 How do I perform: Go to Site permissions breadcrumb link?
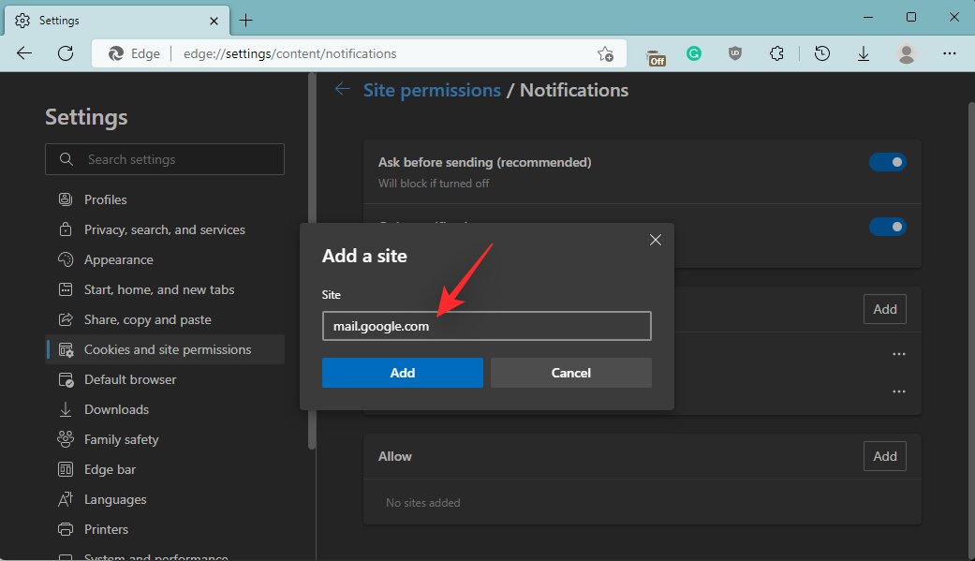click(432, 90)
